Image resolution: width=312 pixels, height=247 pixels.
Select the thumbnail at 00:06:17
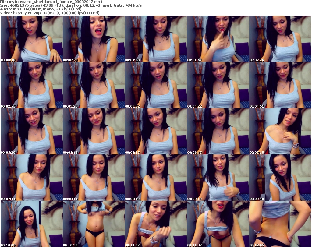(156, 131)
